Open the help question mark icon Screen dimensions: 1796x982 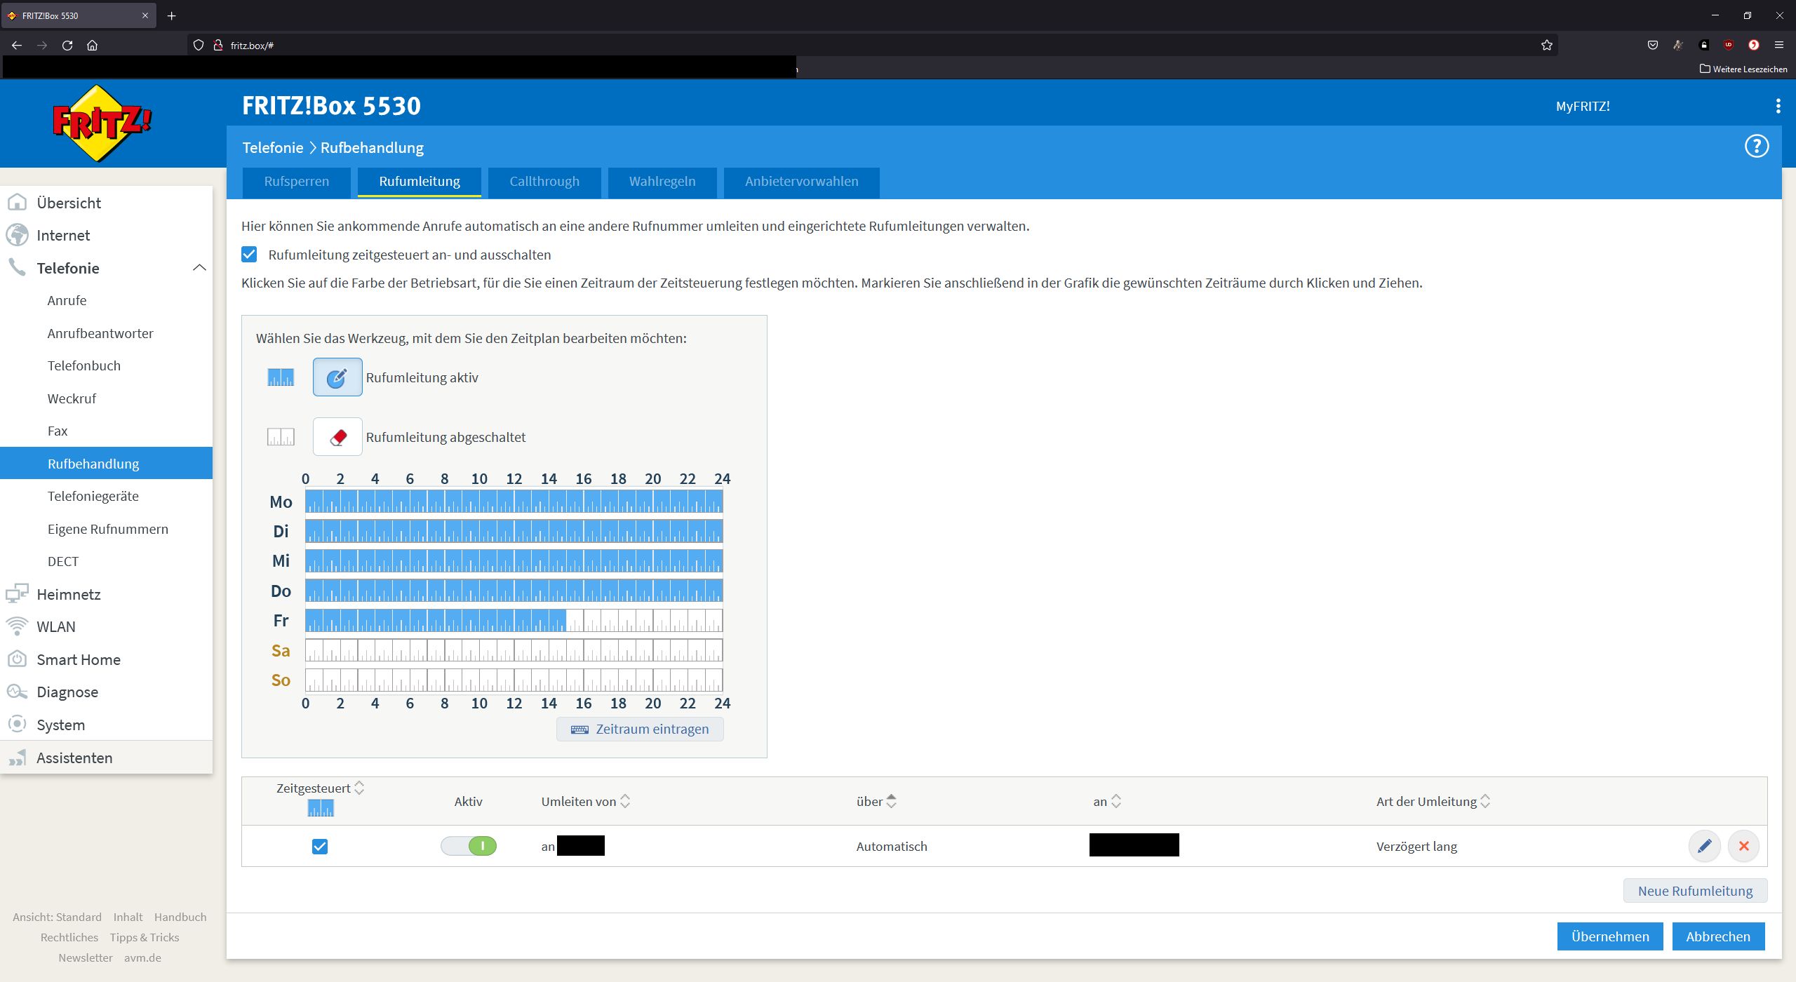[1756, 147]
